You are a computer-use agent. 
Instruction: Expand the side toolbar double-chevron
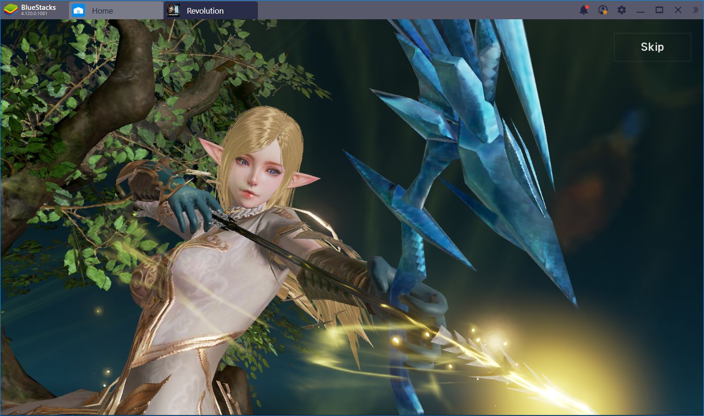(x=696, y=10)
